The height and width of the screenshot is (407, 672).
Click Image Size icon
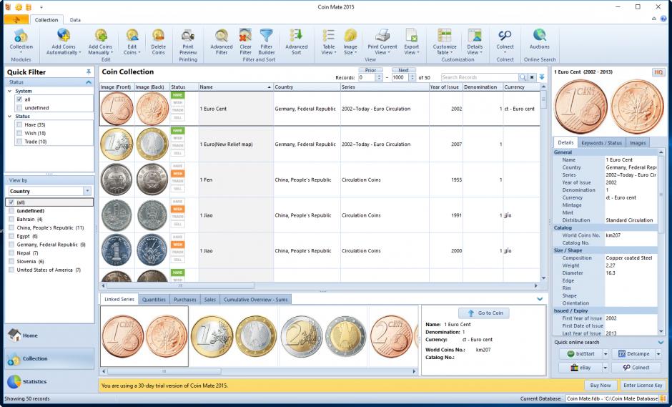(x=350, y=36)
